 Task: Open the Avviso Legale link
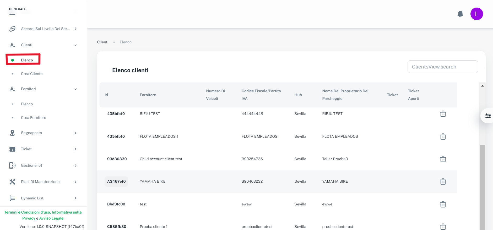51,218
